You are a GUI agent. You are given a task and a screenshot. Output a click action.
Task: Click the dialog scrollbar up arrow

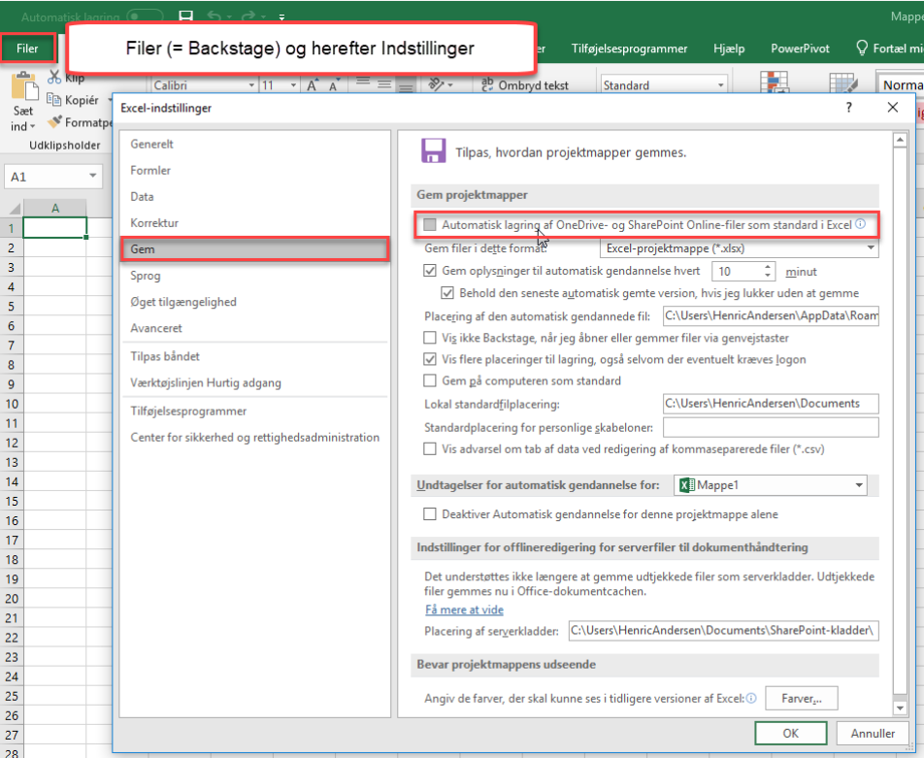[899, 140]
